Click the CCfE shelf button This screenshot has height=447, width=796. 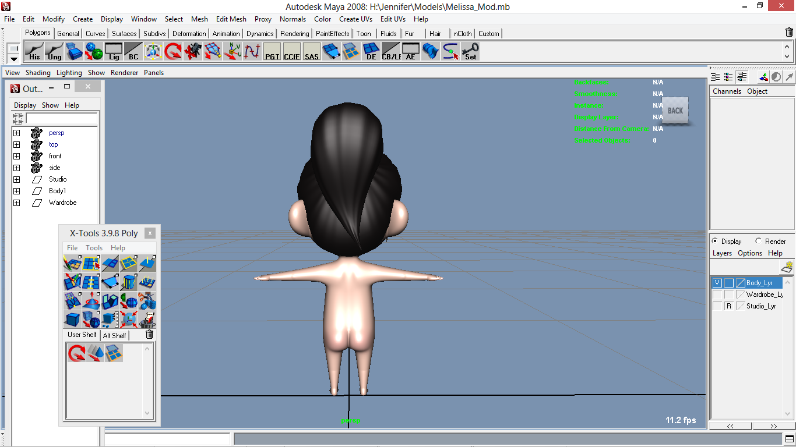[292, 52]
